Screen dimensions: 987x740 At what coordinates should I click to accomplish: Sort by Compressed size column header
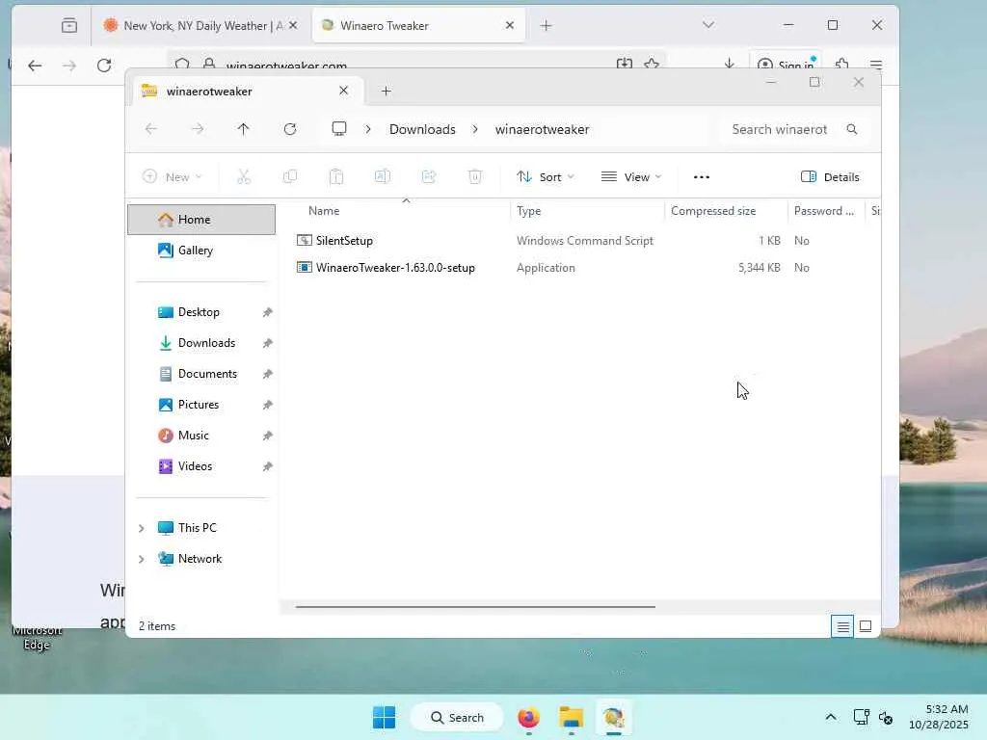coord(713,211)
